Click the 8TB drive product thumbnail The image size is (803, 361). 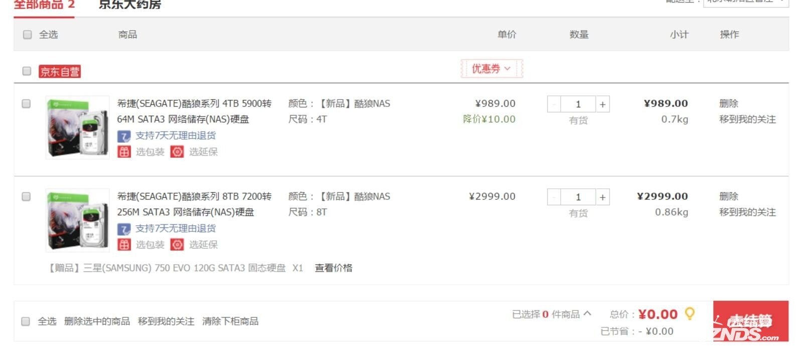click(x=77, y=220)
